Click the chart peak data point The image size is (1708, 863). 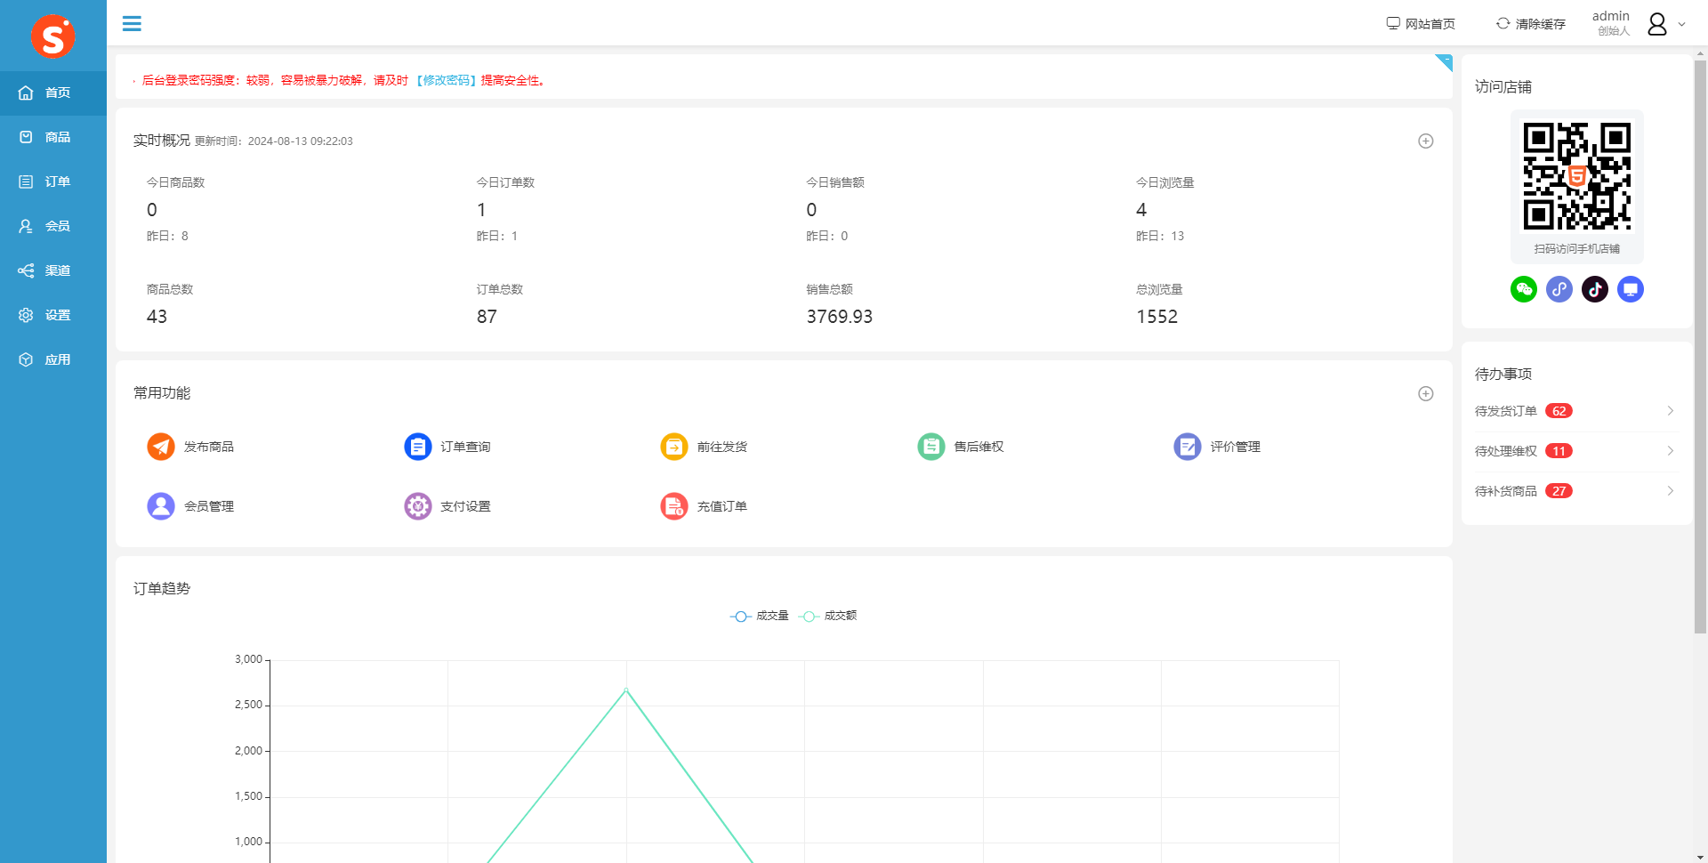pyautogui.click(x=626, y=690)
